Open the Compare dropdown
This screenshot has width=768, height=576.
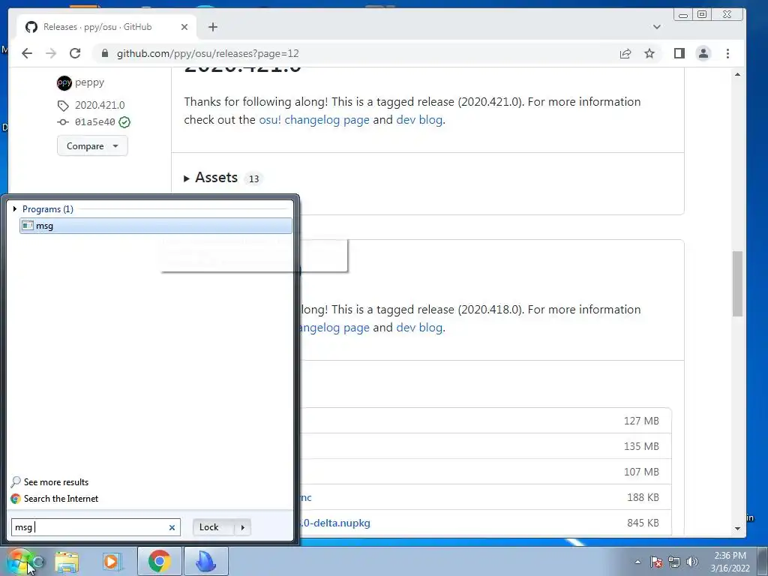[x=92, y=146]
